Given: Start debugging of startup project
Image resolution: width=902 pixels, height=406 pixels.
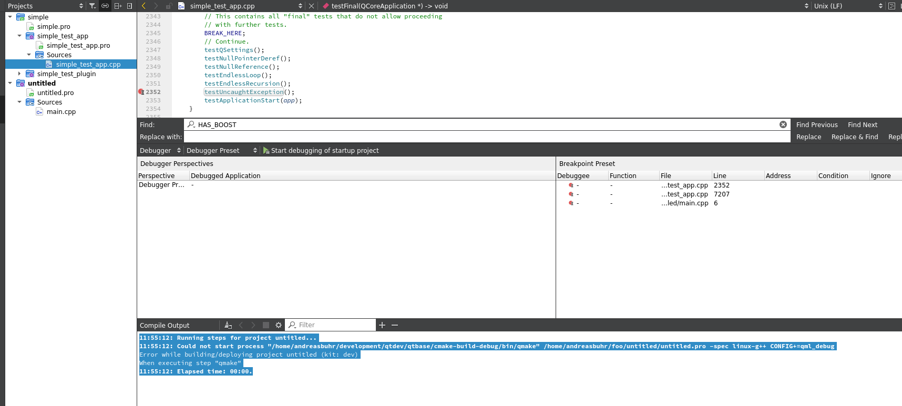Looking at the screenshot, I should pyautogui.click(x=321, y=150).
